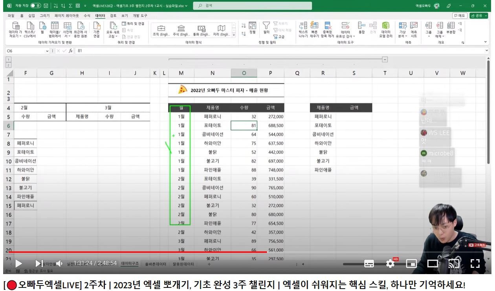Play the video

coord(18,264)
